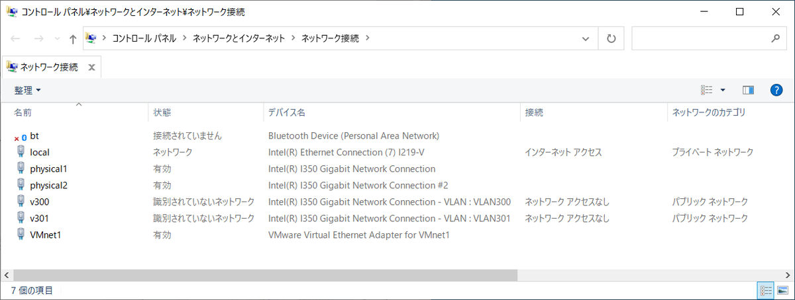Switch to details view in status bar

point(767,290)
